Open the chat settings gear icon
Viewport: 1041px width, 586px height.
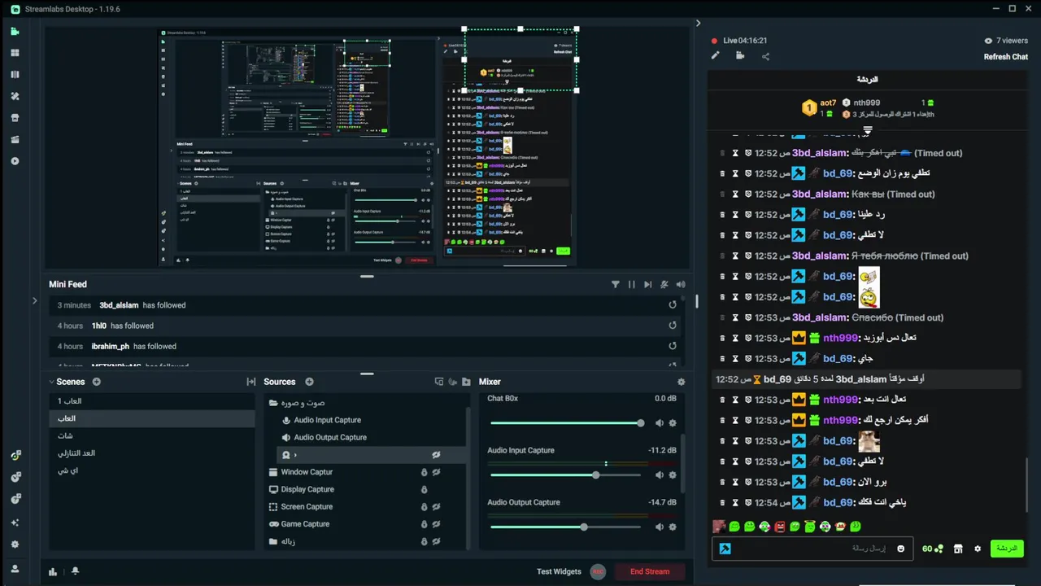pos(978,549)
